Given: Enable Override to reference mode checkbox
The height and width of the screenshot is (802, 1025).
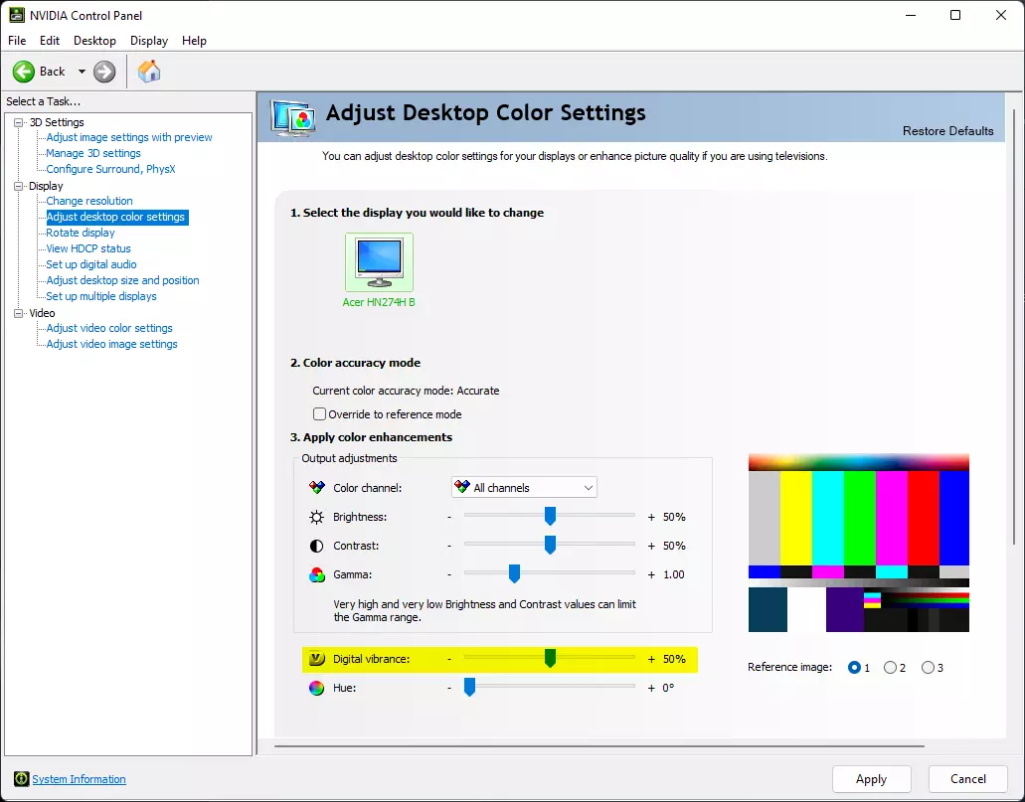Looking at the screenshot, I should pos(320,414).
